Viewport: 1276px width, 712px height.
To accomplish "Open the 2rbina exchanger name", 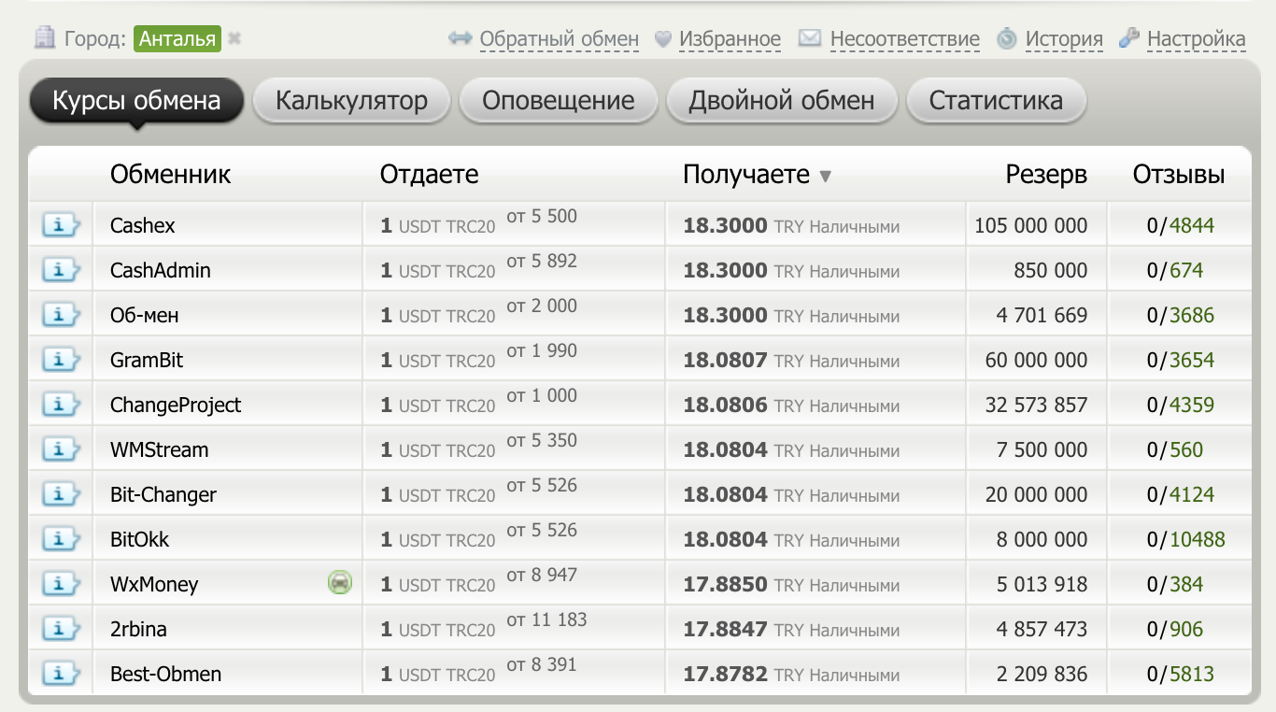I will 138,629.
